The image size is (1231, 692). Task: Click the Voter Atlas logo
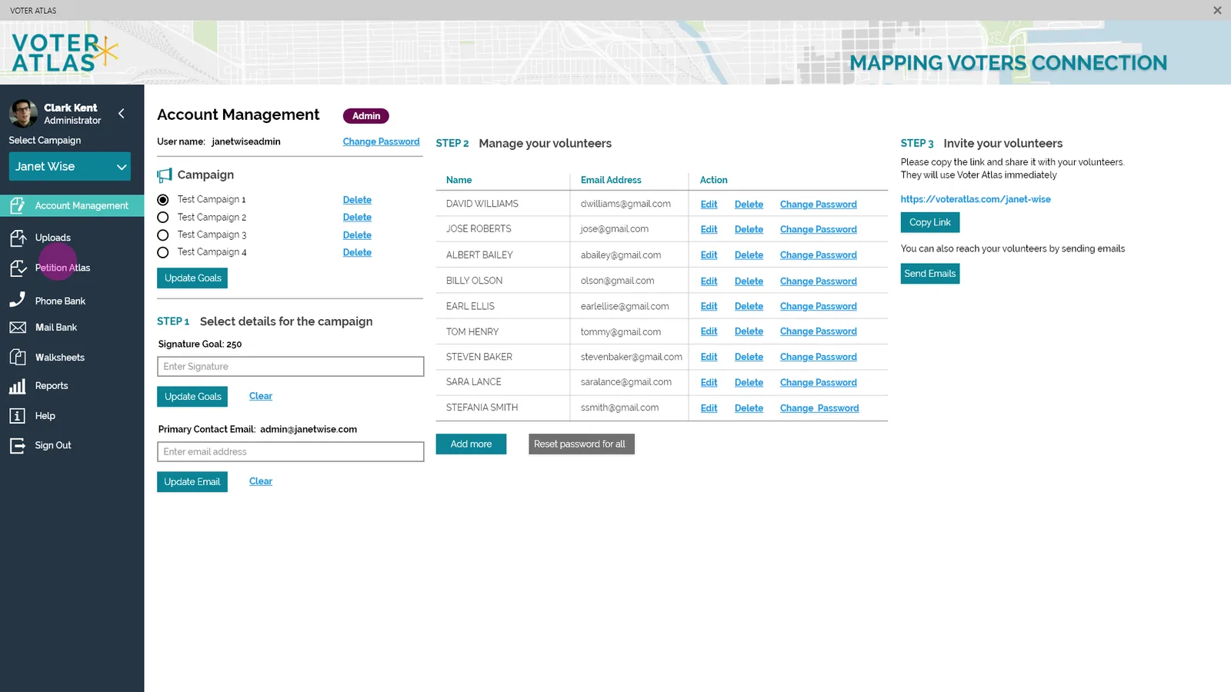point(65,52)
